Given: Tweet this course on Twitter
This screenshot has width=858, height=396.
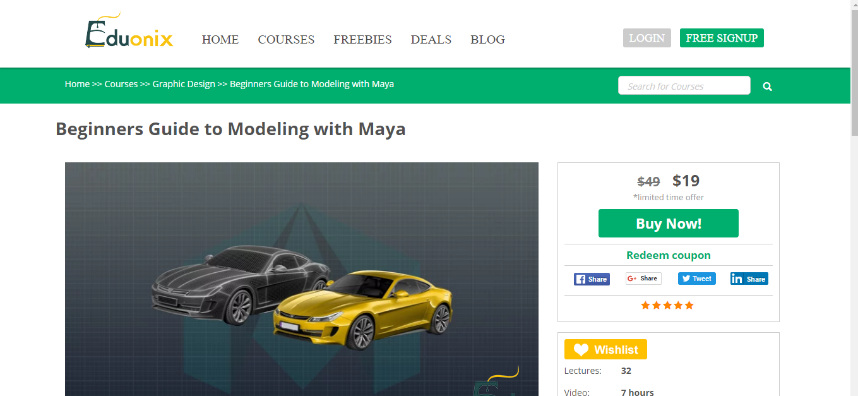Looking at the screenshot, I should pyautogui.click(x=697, y=279).
